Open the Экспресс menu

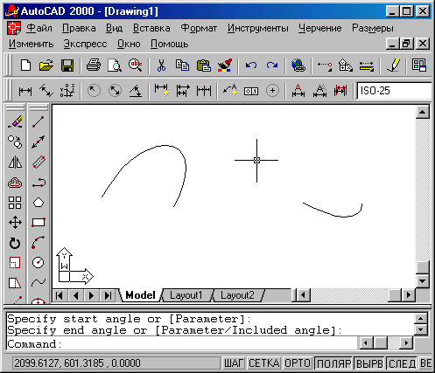pos(85,44)
